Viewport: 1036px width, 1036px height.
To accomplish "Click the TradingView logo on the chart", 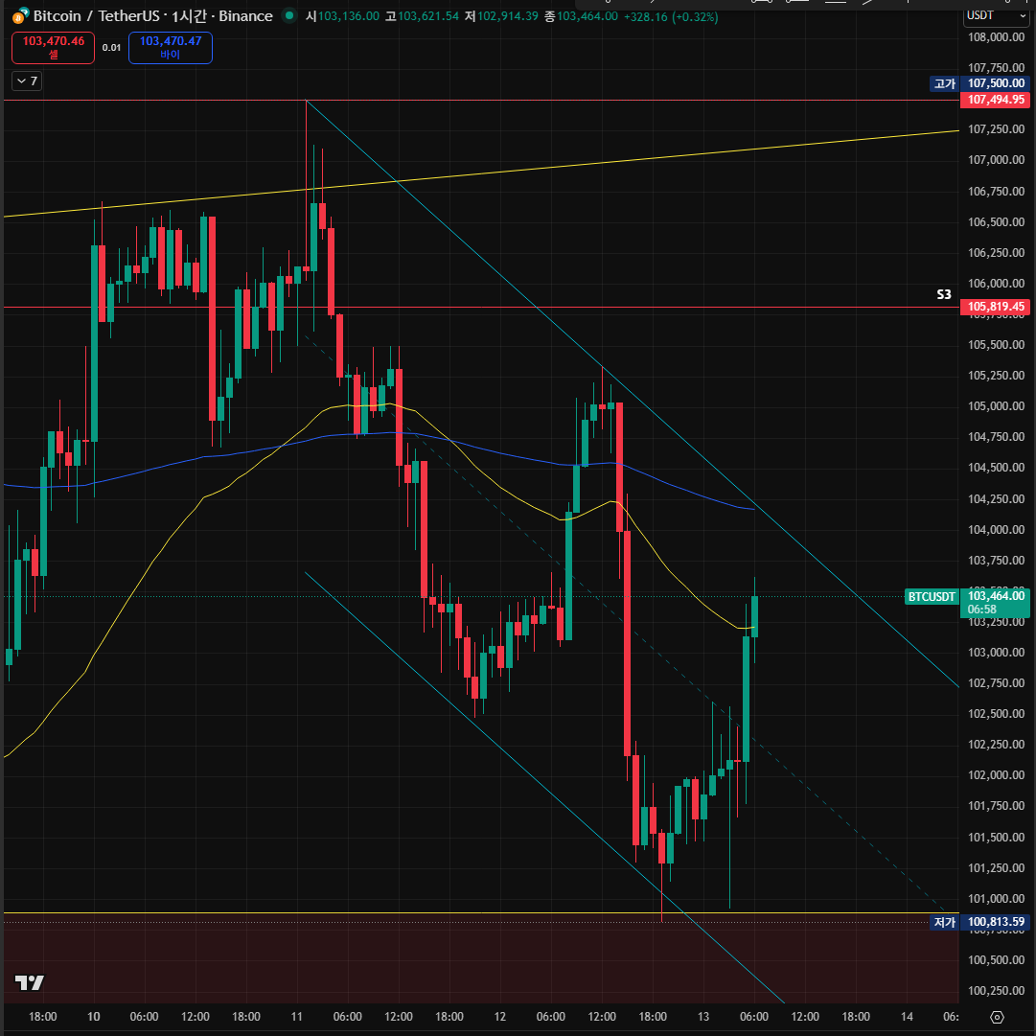I will click(29, 982).
